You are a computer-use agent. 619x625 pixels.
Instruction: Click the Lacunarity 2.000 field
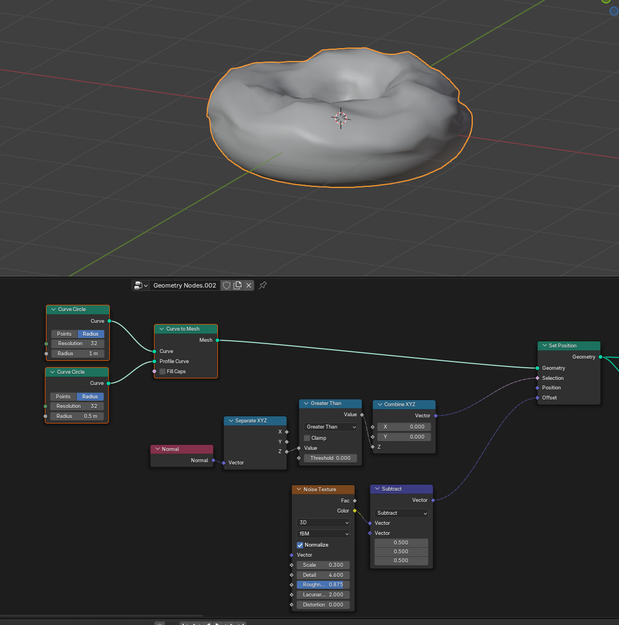(x=323, y=595)
